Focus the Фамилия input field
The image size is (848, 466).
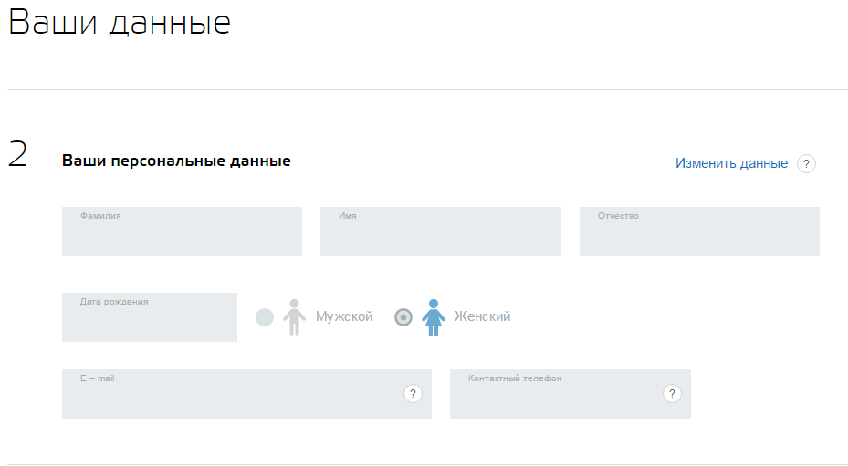[x=182, y=235]
